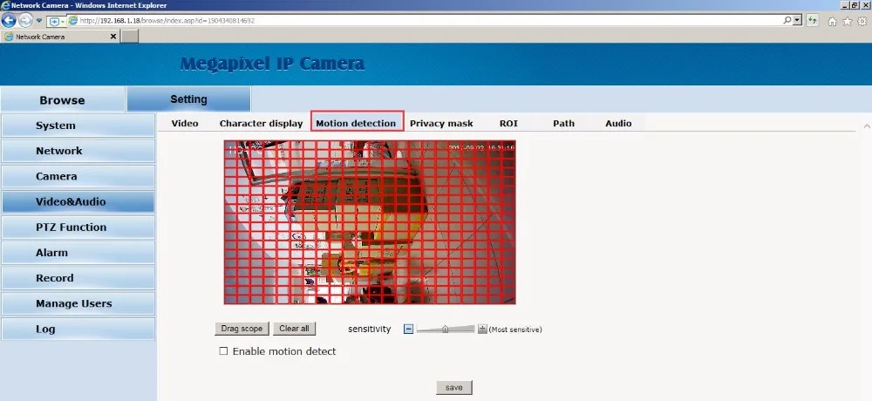The image size is (872, 401).
Task: Go back with the browser Back arrow
Action: (9, 21)
